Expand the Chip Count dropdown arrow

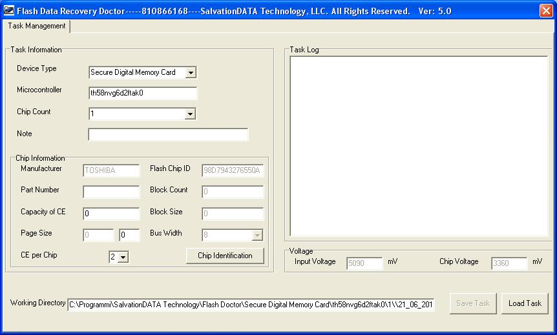[x=191, y=114]
